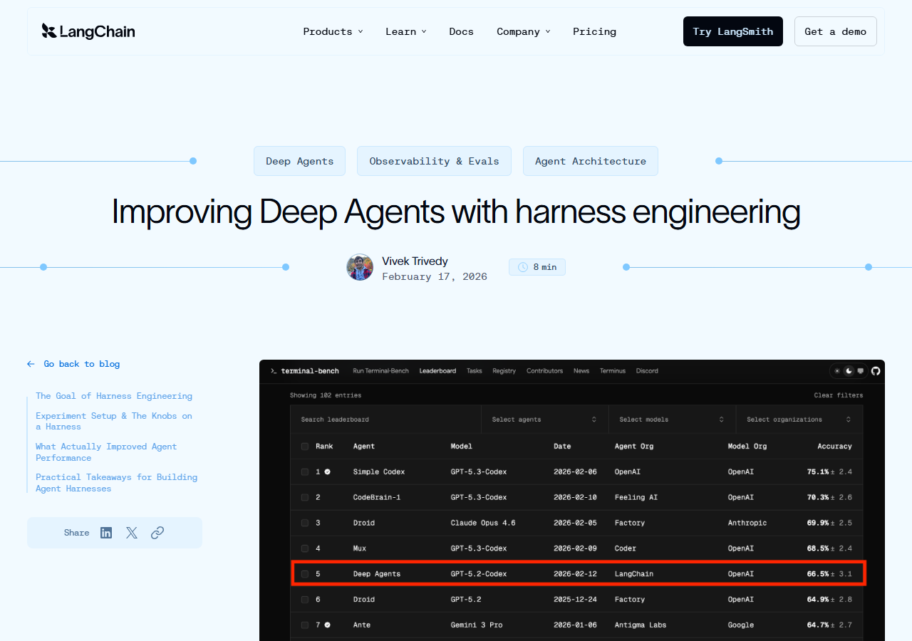Click the sun light-theme icon in terminal-bench screenshot
The height and width of the screenshot is (641, 912).
click(838, 371)
